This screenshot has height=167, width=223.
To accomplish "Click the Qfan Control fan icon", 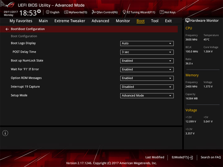I will pos(94,12).
